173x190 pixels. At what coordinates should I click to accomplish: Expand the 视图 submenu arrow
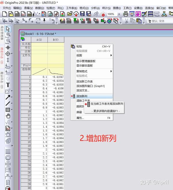(x=111, y=55)
